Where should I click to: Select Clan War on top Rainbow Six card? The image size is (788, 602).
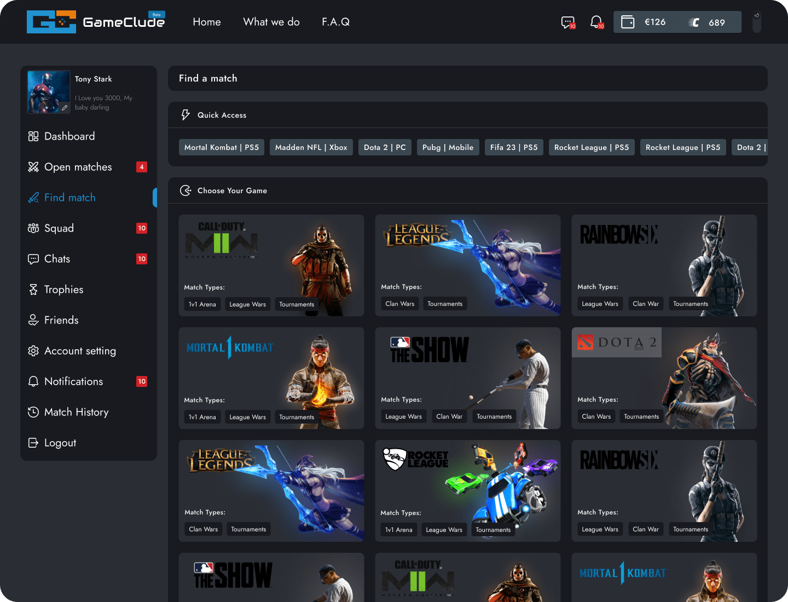(646, 304)
